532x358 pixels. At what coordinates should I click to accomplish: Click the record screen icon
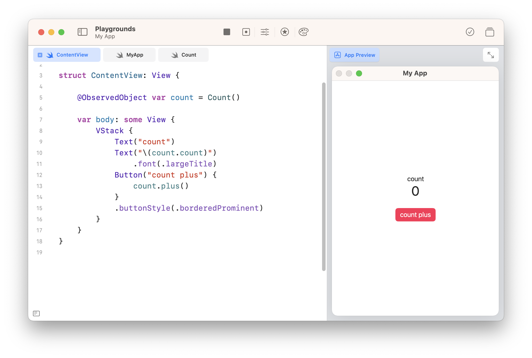click(x=246, y=32)
